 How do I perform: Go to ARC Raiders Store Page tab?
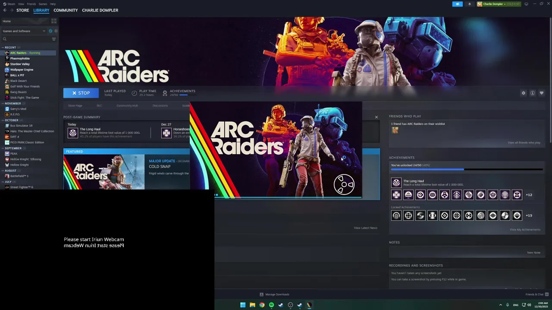[x=75, y=105]
